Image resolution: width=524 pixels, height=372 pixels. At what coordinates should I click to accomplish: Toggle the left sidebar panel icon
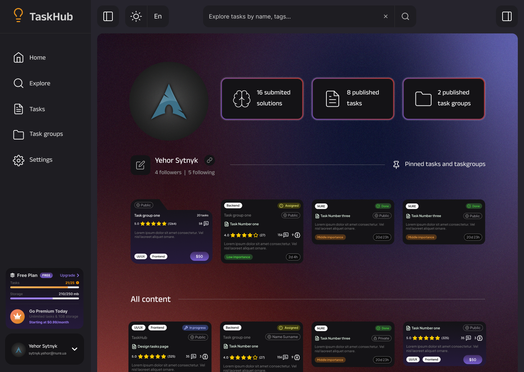108,16
